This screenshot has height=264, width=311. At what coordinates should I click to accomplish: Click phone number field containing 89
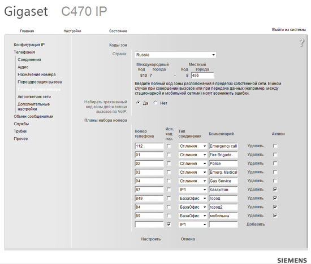coord(149,215)
